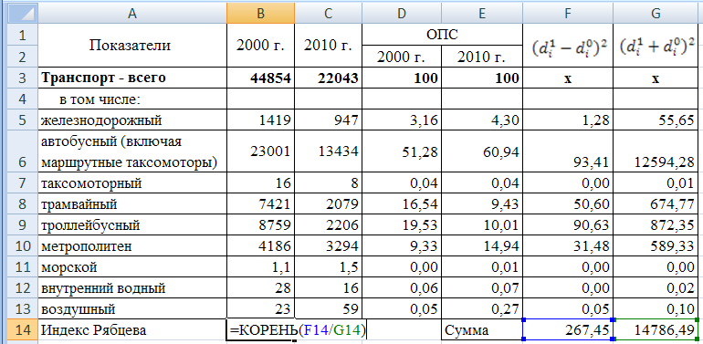This screenshot has width=703, height=344.
Task: Click the cell with value 7421
Action: click(260, 204)
